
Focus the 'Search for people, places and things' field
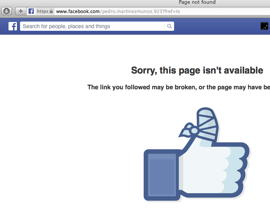(92, 26)
